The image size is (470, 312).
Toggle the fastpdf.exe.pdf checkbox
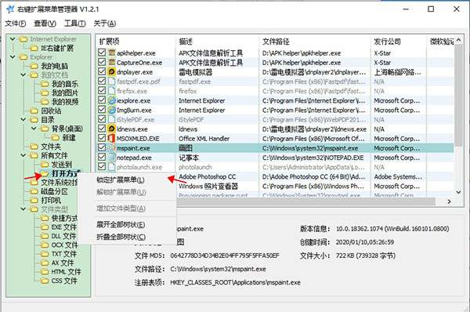click(102, 81)
